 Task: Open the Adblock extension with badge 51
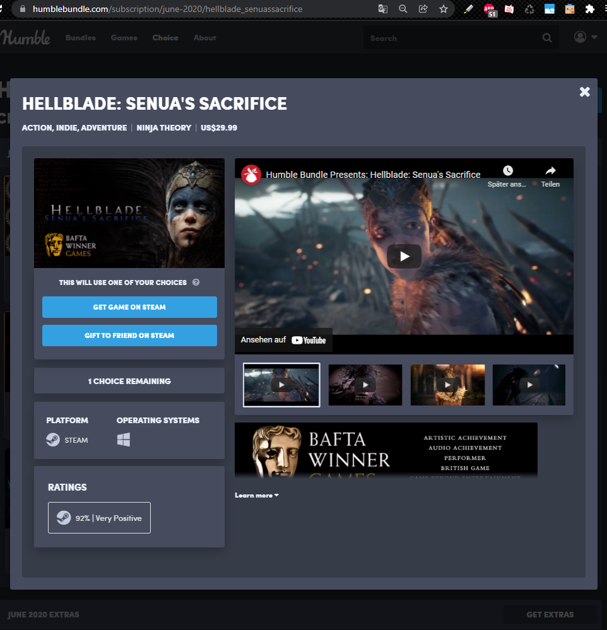coord(490,9)
